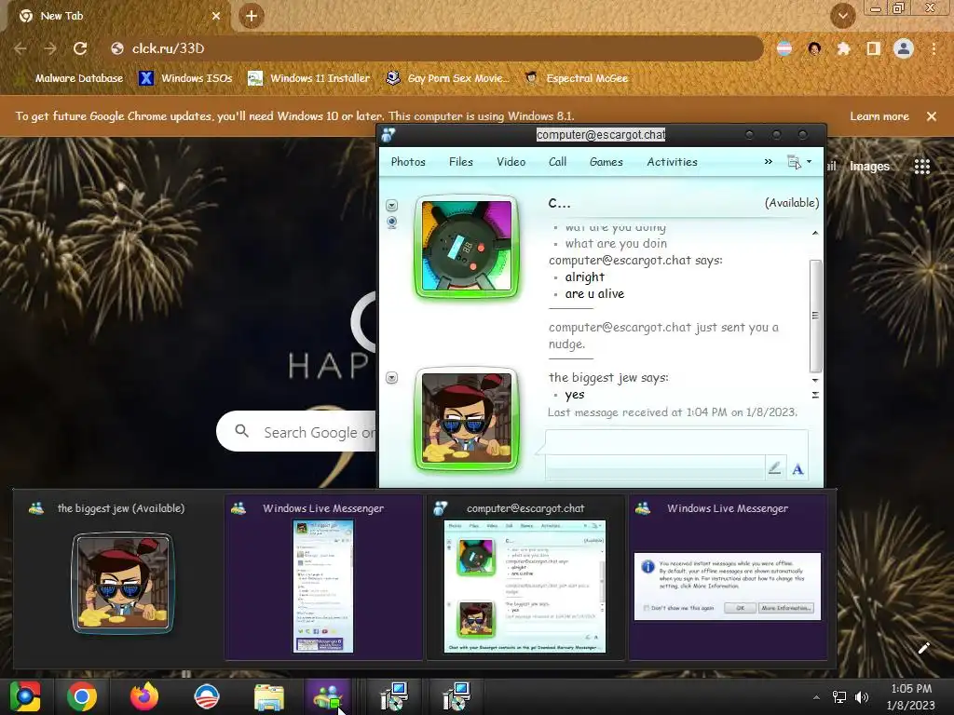This screenshot has width=954, height=715.
Task: Open Chrome profile avatar icon
Action: click(x=904, y=48)
